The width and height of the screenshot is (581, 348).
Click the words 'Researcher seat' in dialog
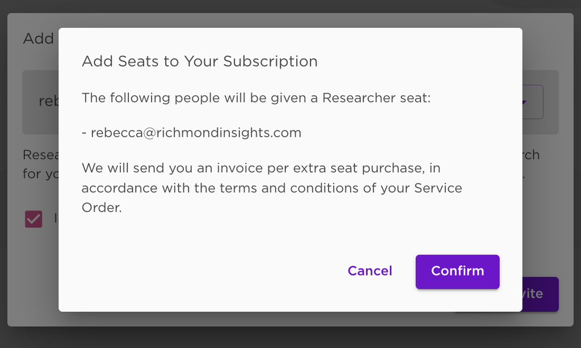[x=376, y=97]
